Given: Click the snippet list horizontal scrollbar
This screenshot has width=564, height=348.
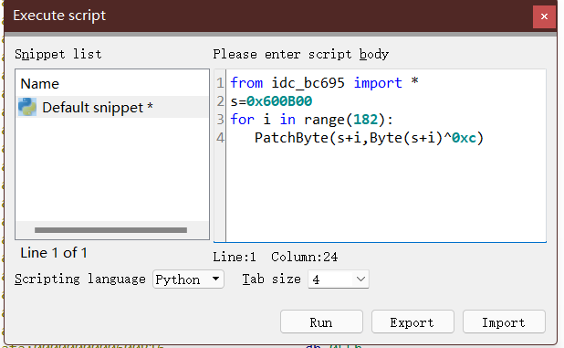Looking at the screenshot, I should 110,230.
